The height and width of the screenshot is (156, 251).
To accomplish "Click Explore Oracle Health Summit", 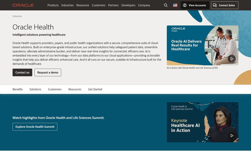I will coord(35,127).
